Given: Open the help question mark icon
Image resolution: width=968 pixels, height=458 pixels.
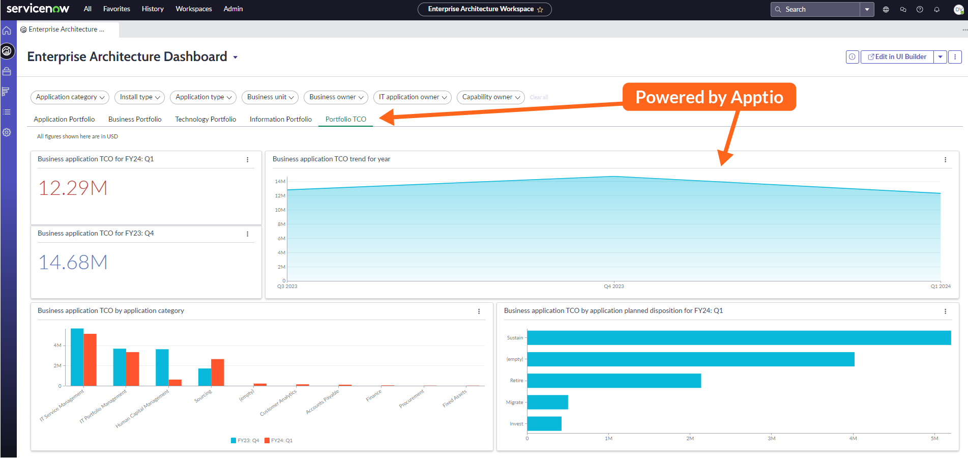Looking at the screenshot, I should (x=920, y=9).
